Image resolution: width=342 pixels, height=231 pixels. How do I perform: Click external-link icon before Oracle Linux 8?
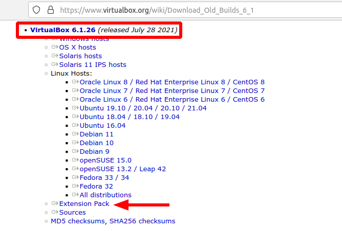pyautogui.click(x=75, y=82)
